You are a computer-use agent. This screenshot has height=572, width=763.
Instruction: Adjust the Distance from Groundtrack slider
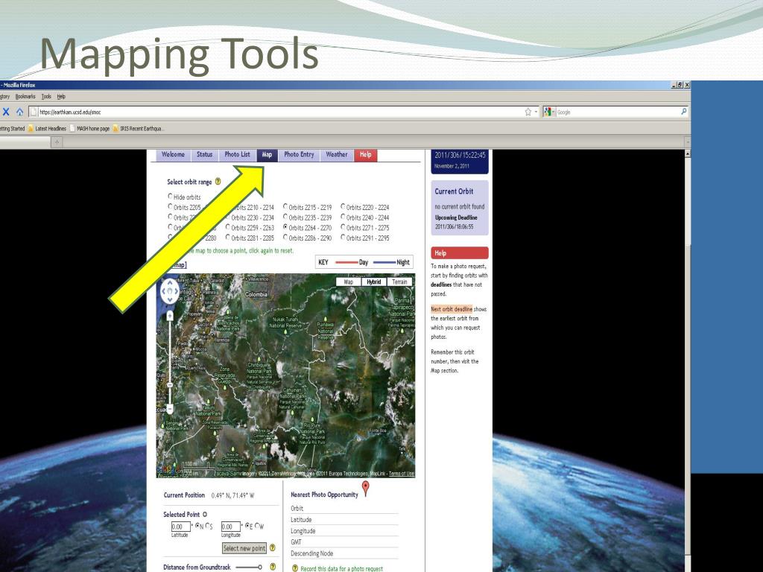pyautogui.click(x=249, y=567)
